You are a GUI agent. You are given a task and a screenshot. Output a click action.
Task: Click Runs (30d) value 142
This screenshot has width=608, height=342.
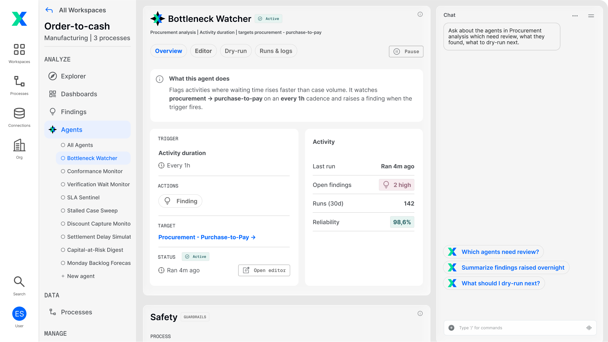(x=409, y=203)
